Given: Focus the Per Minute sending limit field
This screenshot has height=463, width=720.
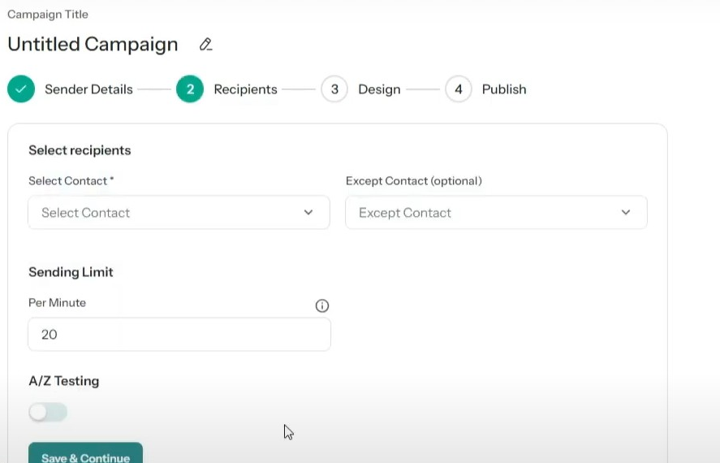Looking at the screenshot, I should click(x=179, y=335).
